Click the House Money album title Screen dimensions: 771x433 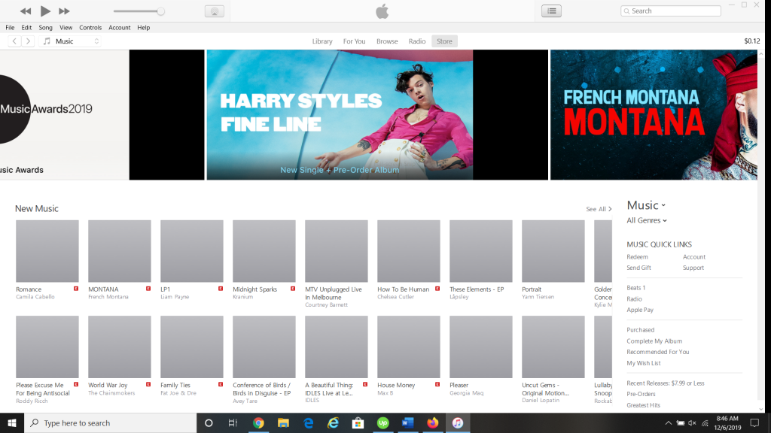pyautogui.click(x=396, y=385)
